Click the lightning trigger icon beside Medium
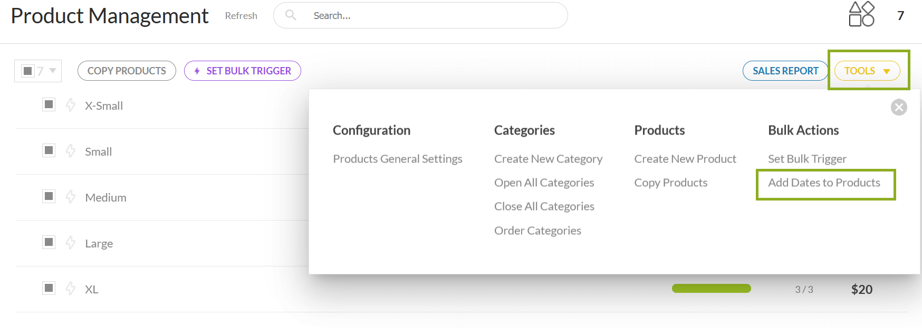Image resolution: width=922 pixels, height=334 pixels. 71,197
